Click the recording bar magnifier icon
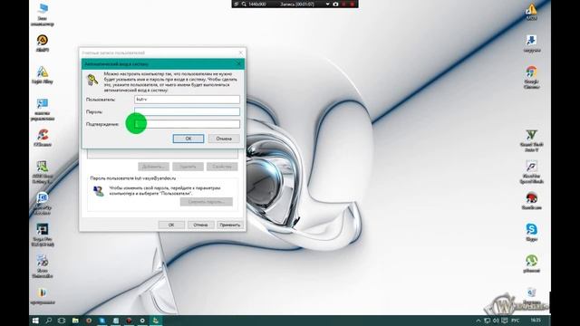 (x=244, y=4)
